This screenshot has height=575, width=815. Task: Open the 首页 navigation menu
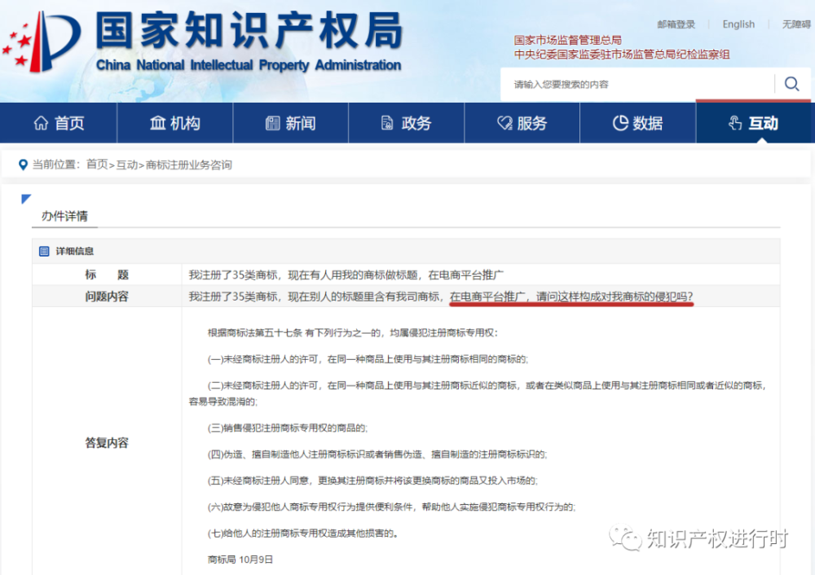59,123
